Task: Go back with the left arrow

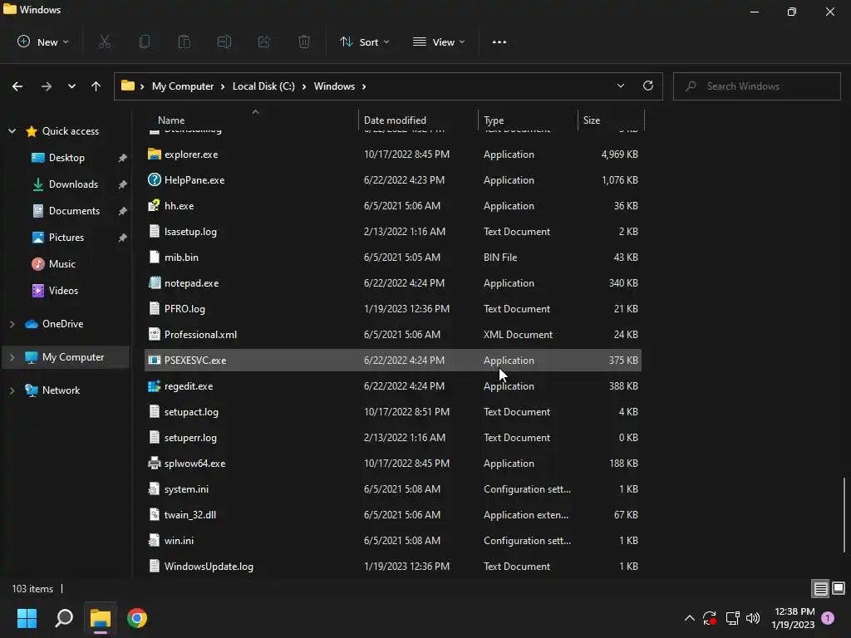Action: point(17,86)
